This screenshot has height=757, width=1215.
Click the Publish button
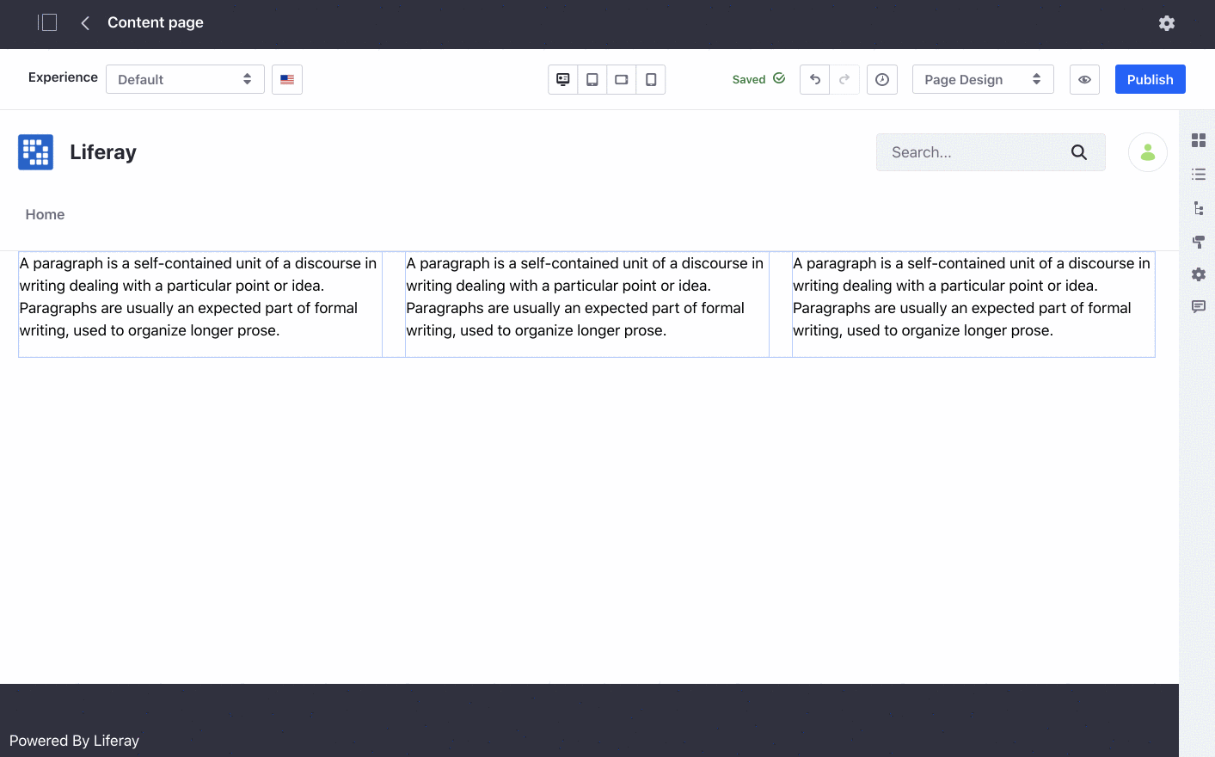1150,79
